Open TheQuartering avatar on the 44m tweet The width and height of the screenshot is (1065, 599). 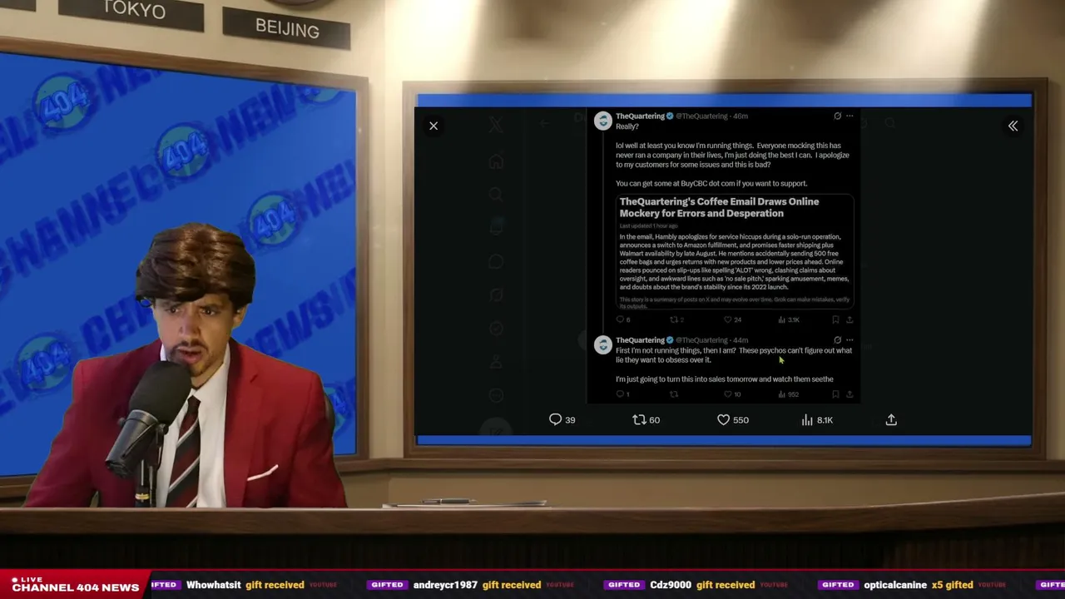point(602,344)
